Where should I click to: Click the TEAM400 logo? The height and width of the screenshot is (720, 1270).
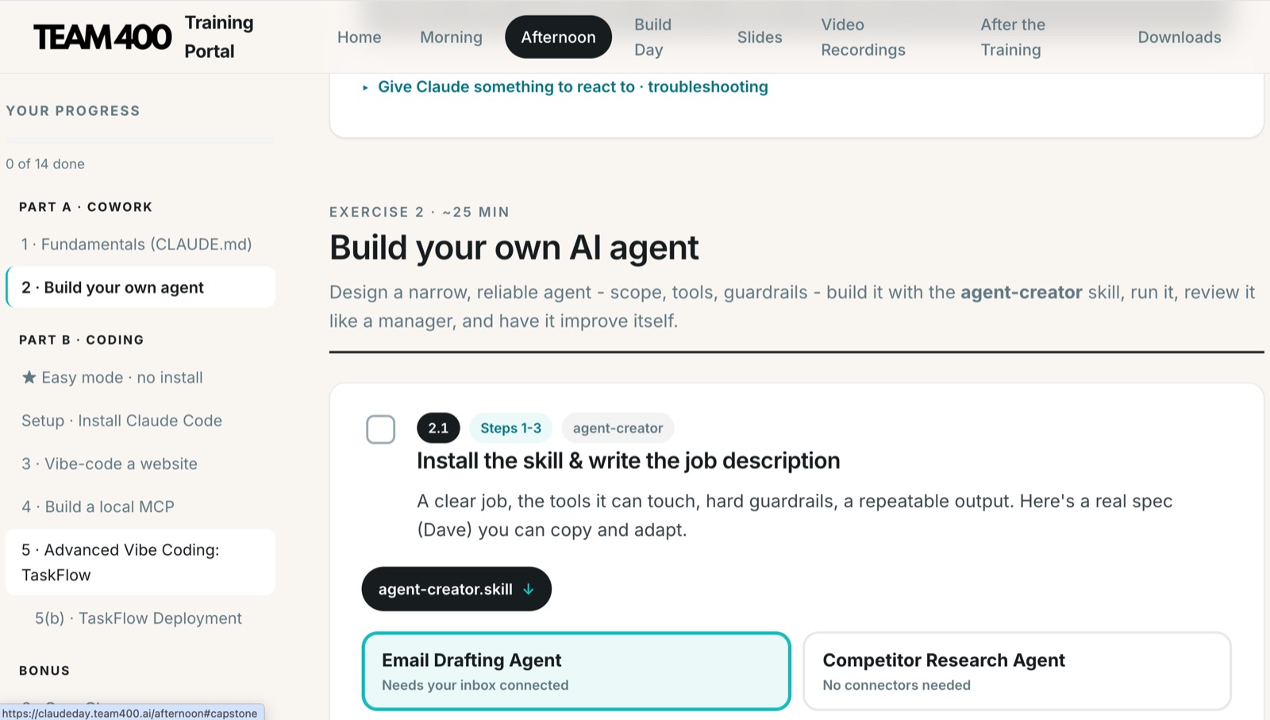point(102,37)
